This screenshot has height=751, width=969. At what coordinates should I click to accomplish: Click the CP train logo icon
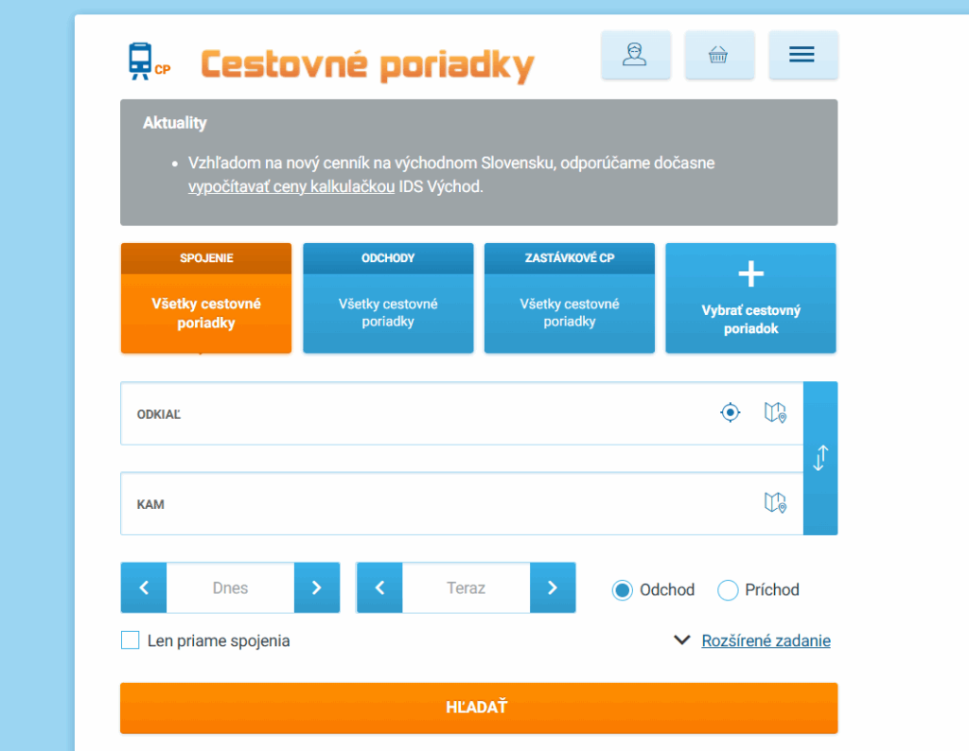[x=149, y=61]
